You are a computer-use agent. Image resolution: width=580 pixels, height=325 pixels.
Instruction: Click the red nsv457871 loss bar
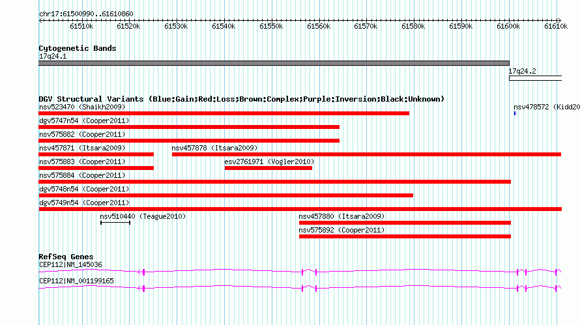(x=96, y=154)
